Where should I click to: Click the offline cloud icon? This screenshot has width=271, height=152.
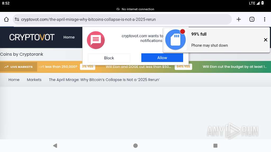pyautogui.click(x=118, y=9)
